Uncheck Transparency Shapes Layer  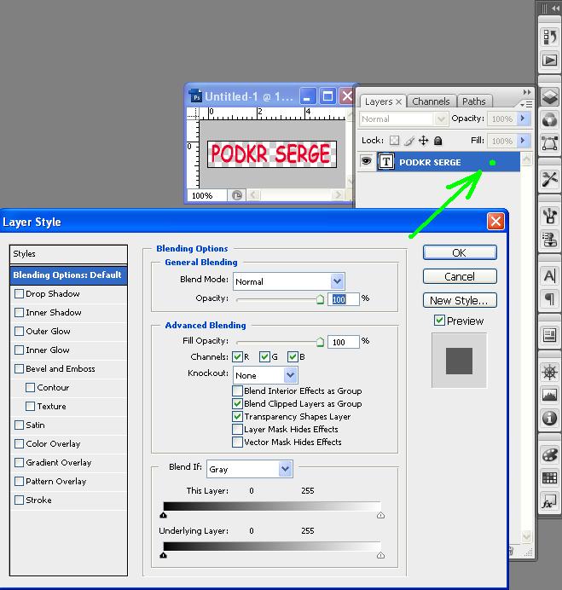(237, 416)
